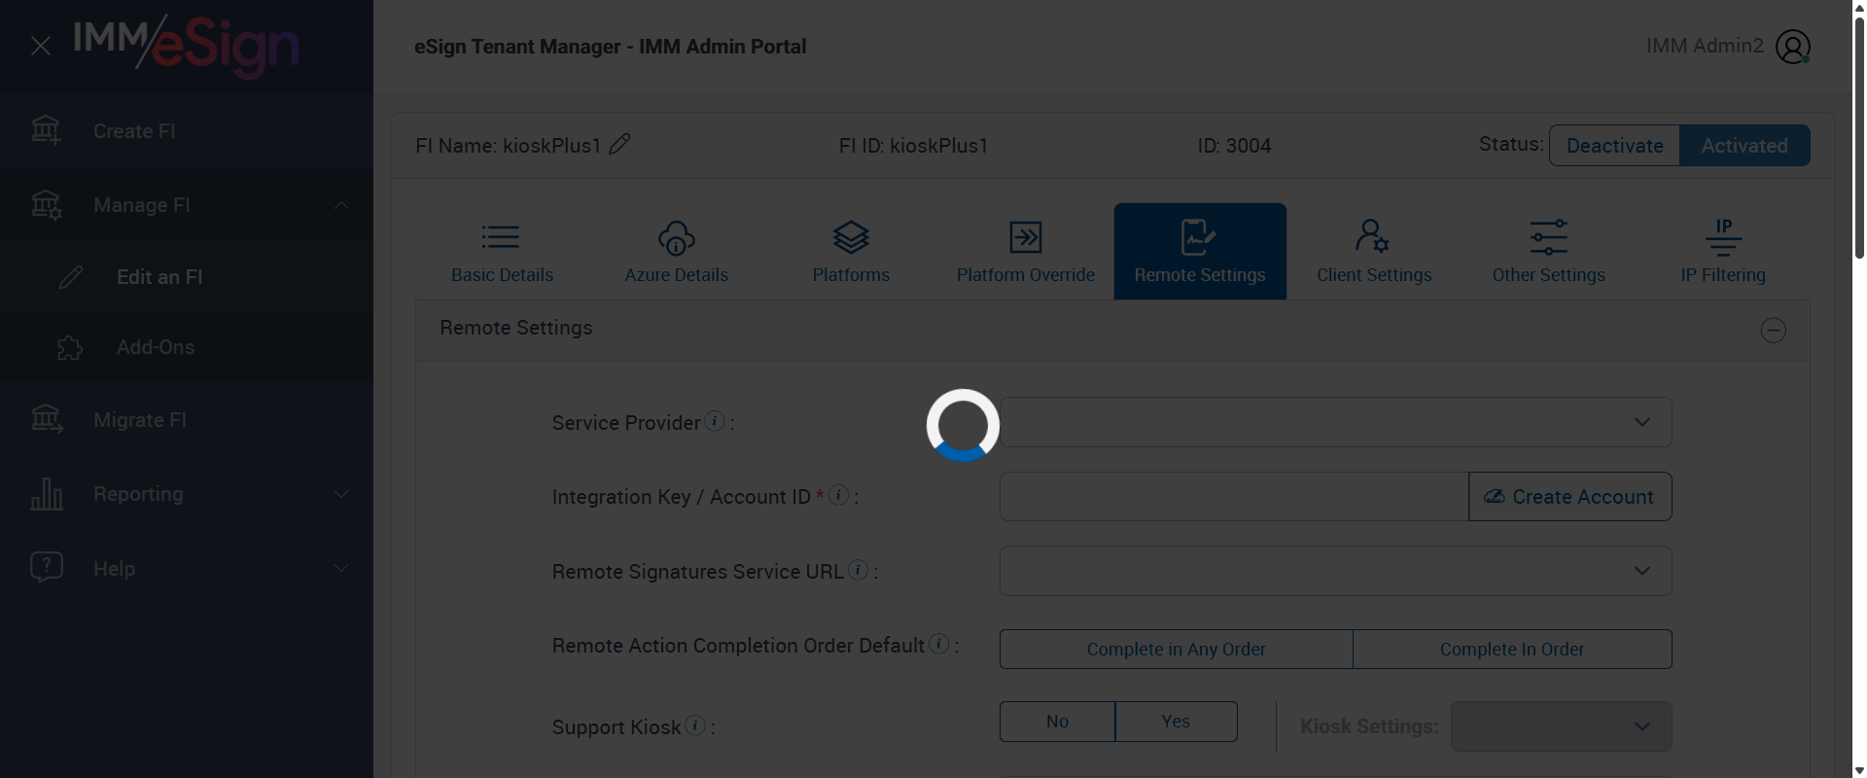Open the IP Filtering tab
The height and width of the screenshot is (778, 1867).
(x=1722, y=251)
